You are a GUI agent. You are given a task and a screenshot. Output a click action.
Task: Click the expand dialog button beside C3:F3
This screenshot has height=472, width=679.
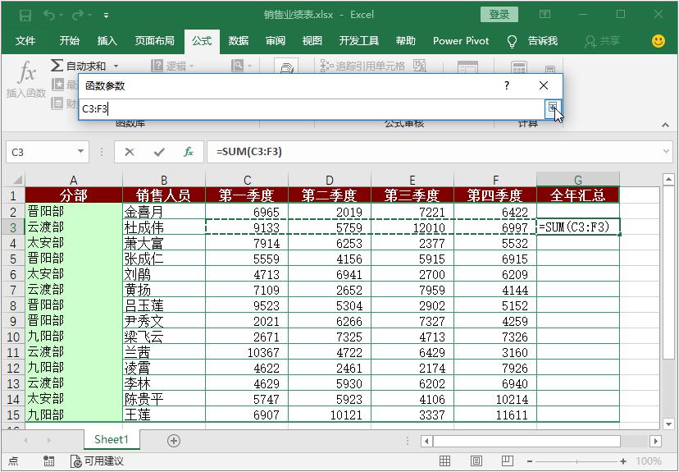click(x=553, y=108)
